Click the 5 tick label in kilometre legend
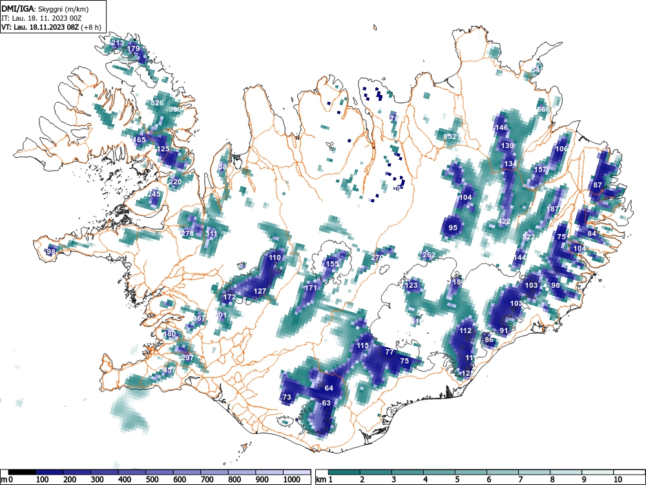 (457, 480)
